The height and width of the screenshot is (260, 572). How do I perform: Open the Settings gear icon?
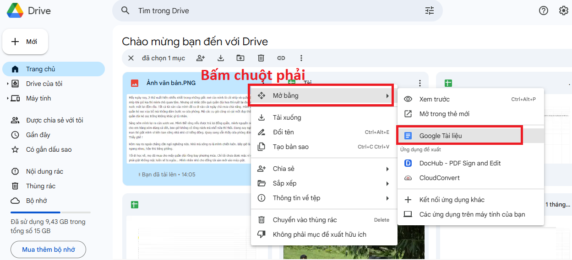coord(563,11)
